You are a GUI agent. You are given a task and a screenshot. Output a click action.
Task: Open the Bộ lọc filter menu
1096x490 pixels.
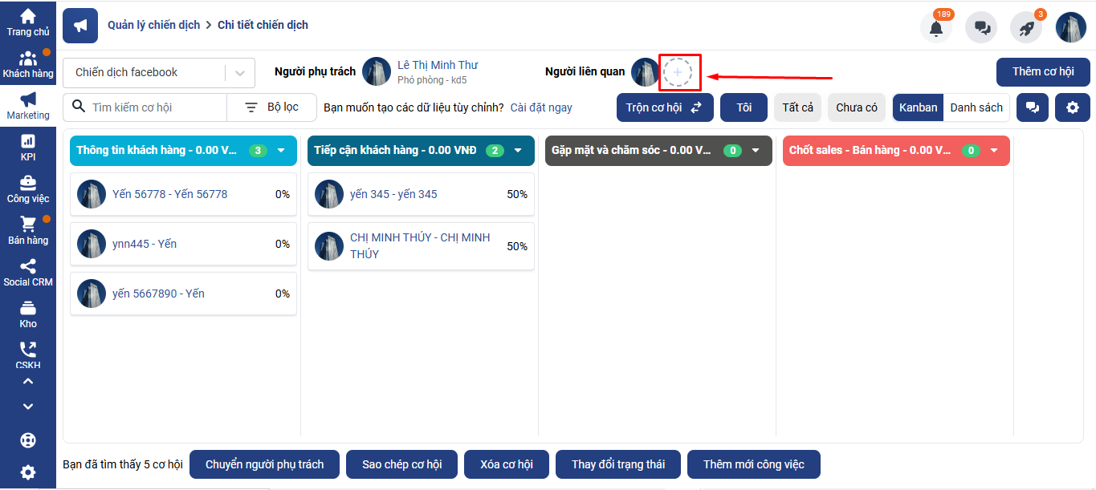coord(271,107)
